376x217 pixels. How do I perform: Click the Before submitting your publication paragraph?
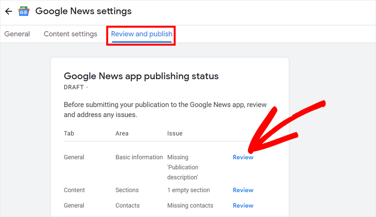165,110
